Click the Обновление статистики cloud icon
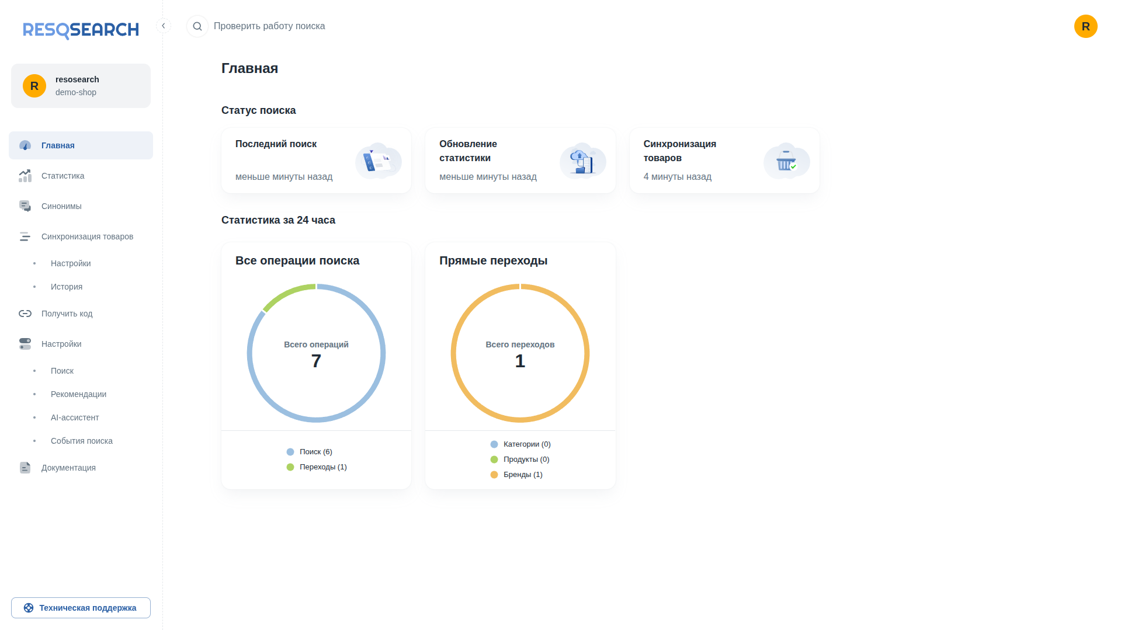This screenshot has height=630, width=1121. (582, 161)
